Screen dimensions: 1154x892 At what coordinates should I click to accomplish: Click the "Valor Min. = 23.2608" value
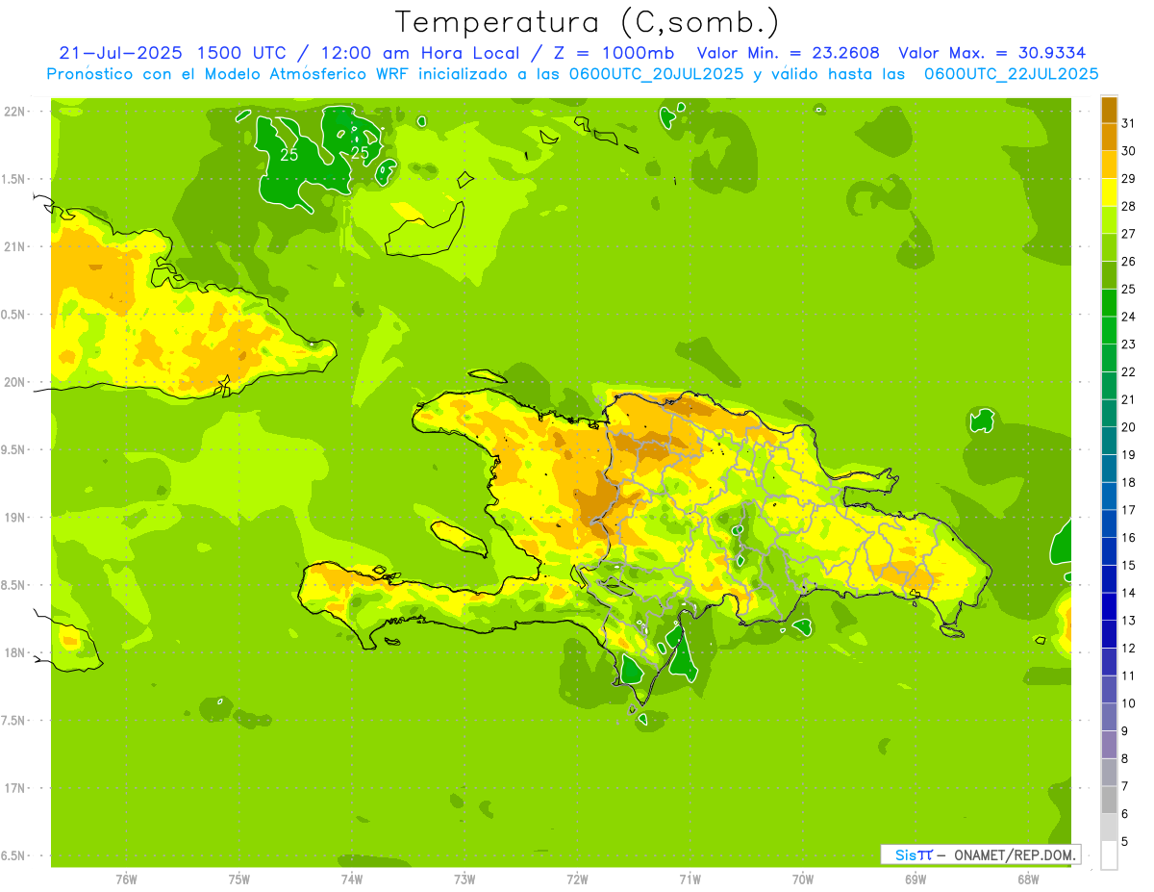788,53
